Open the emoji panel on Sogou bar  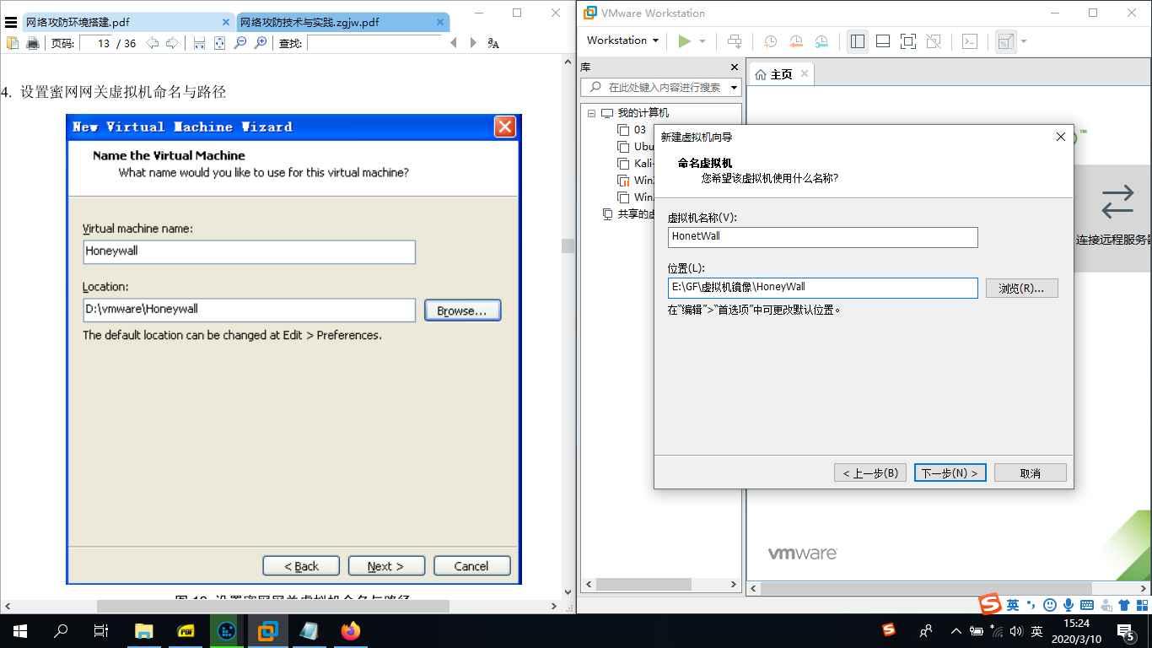click(1050, 605)
